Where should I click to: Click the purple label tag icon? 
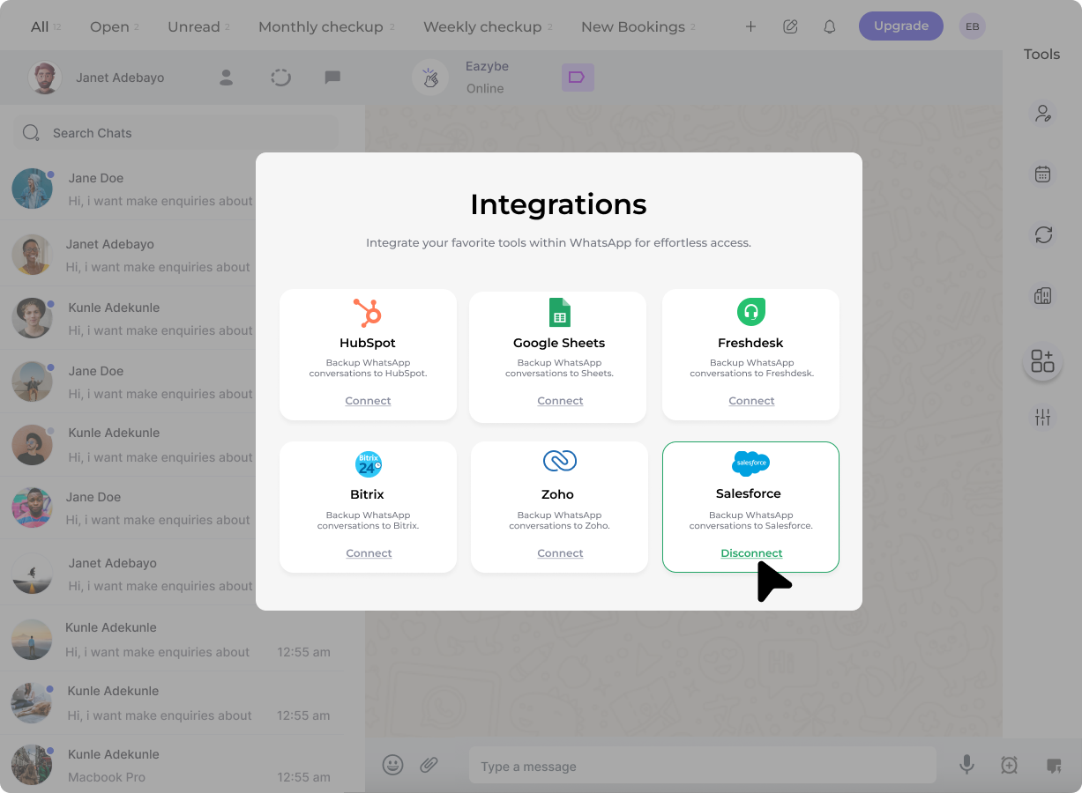click(578, 78)
